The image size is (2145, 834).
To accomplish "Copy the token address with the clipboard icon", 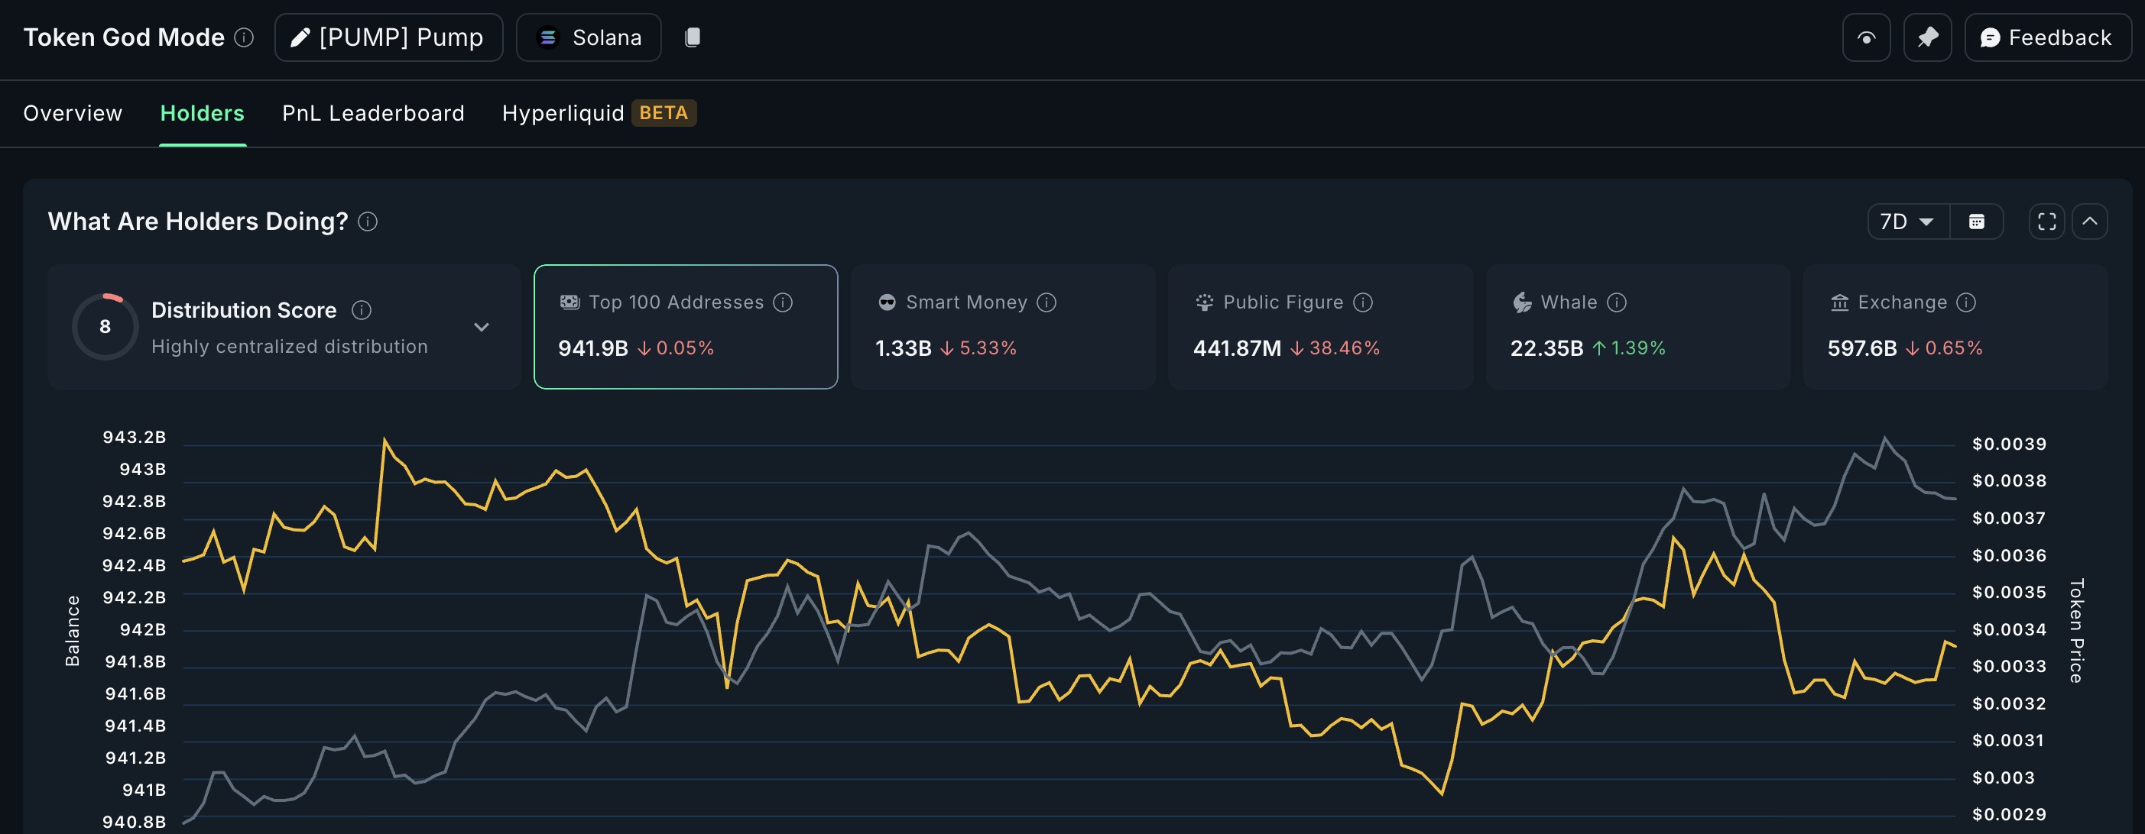I will [x=692, y=37].
